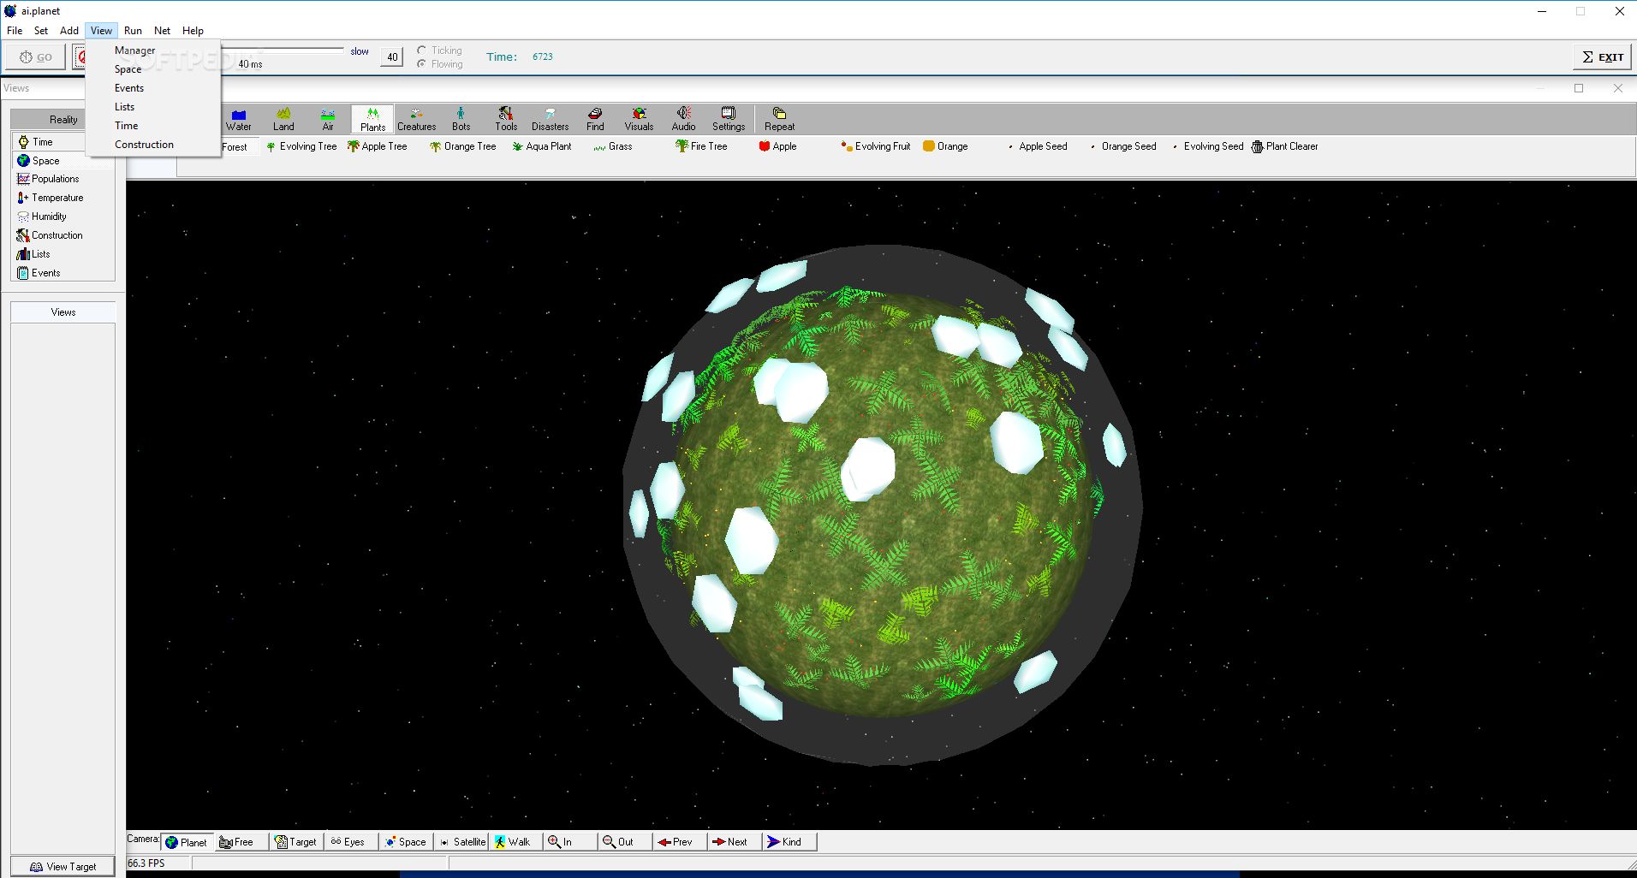1637x878 pixels.
Task: Open the Net menu
Action: pos(162,31)
